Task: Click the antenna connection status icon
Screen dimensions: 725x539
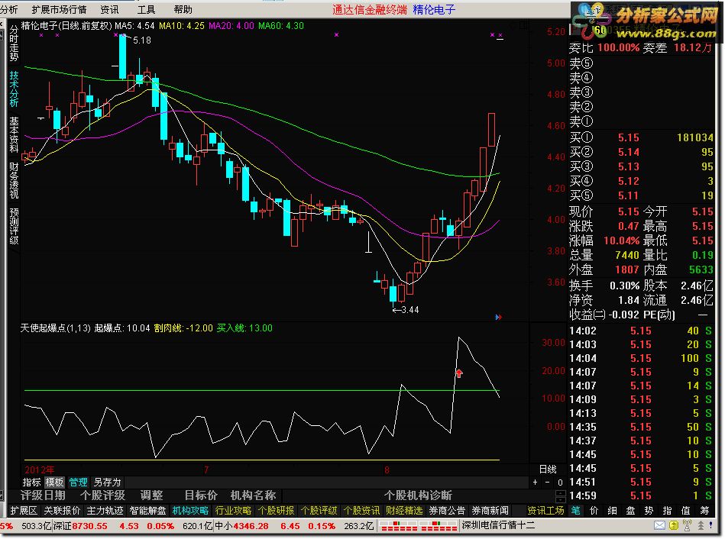Action: (x=687, y=525)
